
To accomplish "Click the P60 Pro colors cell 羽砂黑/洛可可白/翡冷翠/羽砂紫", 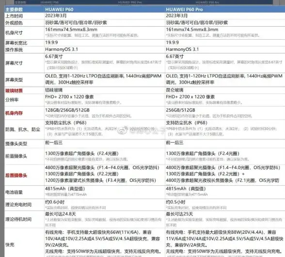I will point(197,23).
